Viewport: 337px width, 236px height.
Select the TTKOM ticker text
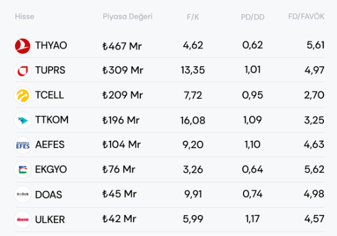click(52, 120)
